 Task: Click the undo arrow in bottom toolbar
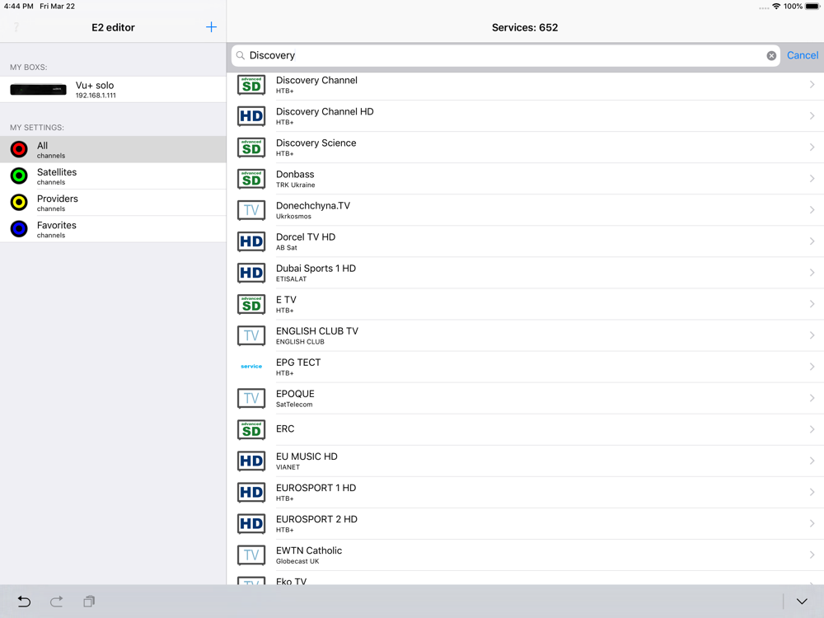[24, 602]
